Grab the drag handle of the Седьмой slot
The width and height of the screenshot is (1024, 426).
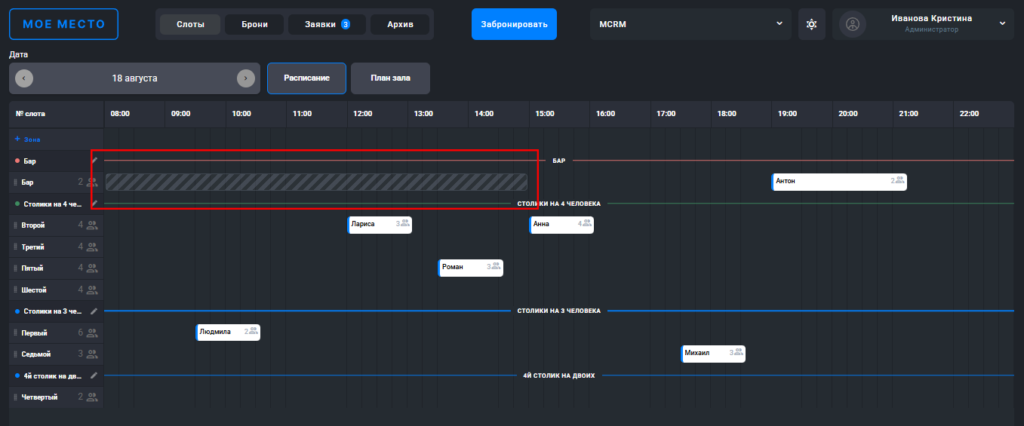pyautogui.click(x=15, y=354)
